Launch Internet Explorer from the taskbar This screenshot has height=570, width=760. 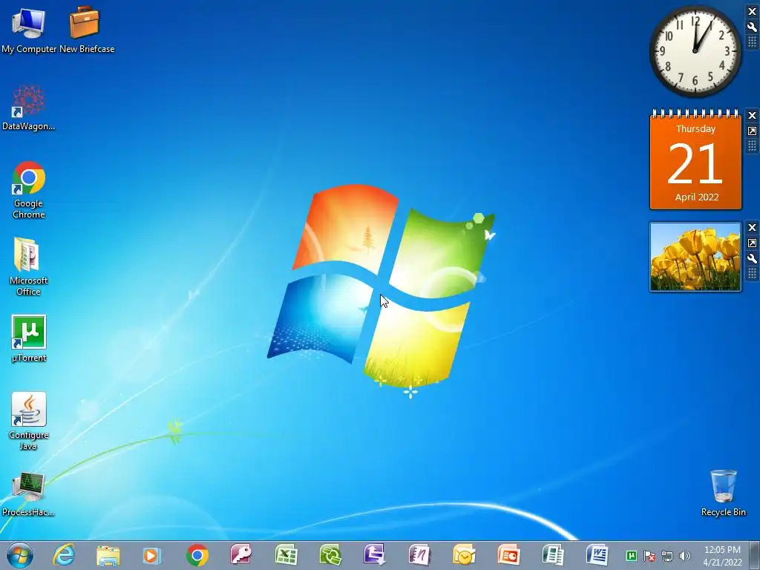[x=64, y=555]
